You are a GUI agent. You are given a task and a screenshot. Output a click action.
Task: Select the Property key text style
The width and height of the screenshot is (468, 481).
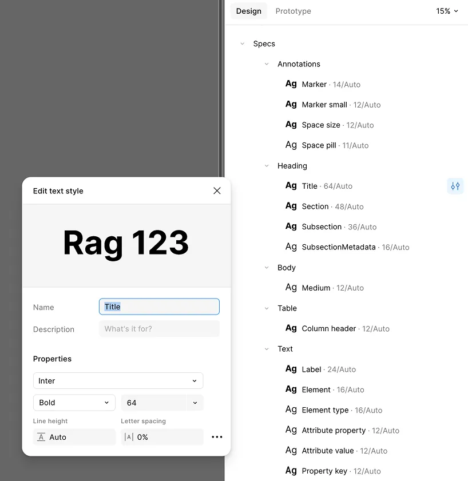point(341,471)
